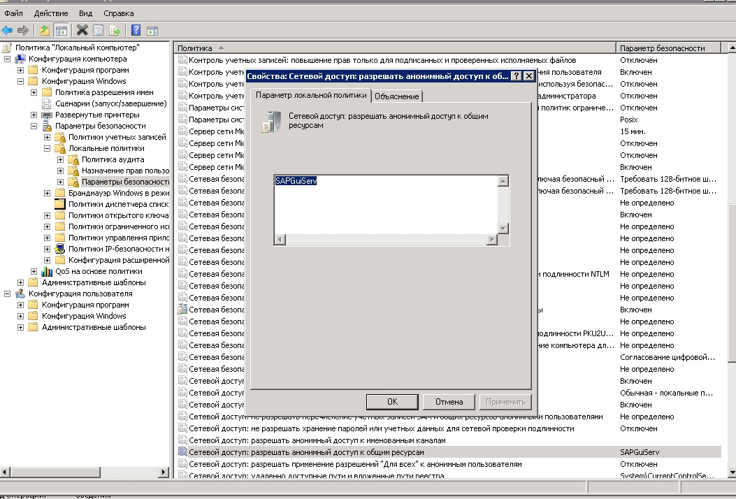This screenshot has width=736, height=499.
Task: Click the SAPGuiServ value in security column
Action: (640, 452)
